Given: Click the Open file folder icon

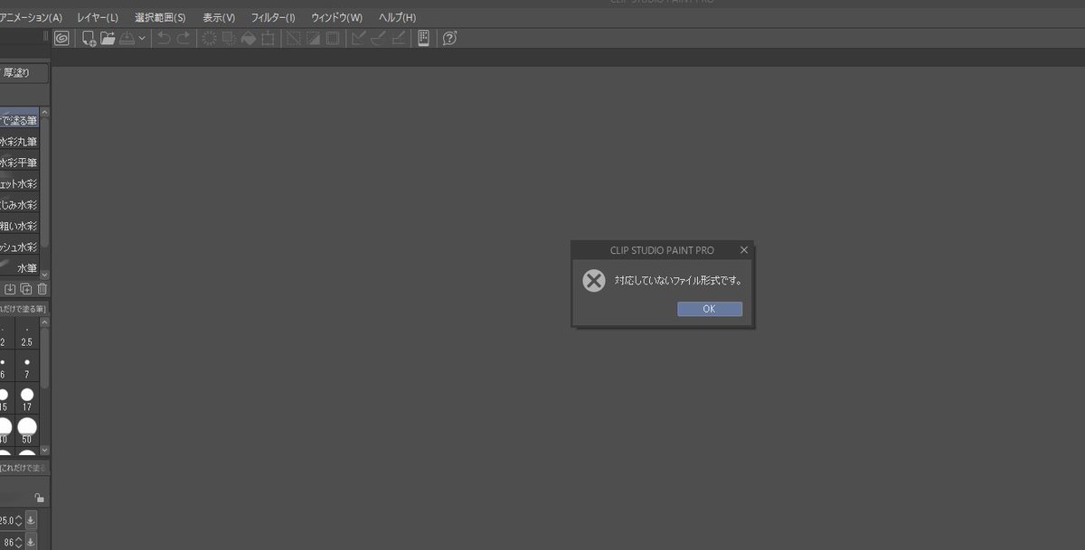Looking at the screenshot, I should pos(108,38).
